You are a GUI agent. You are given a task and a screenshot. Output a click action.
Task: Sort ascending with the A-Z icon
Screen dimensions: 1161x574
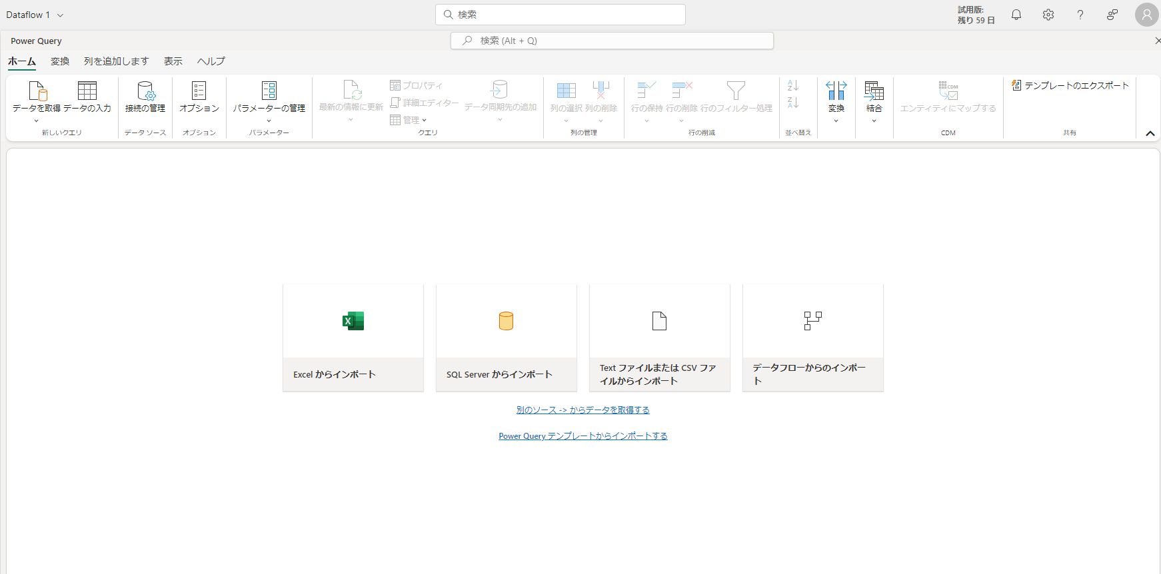click(793, 85)
